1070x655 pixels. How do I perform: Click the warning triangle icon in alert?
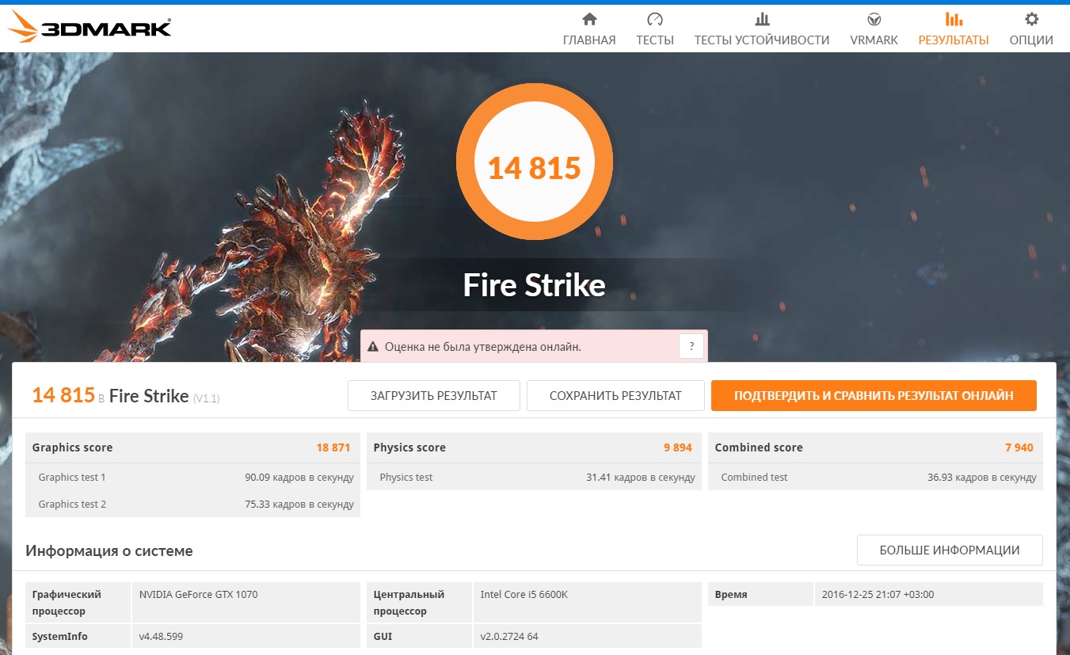373,347
